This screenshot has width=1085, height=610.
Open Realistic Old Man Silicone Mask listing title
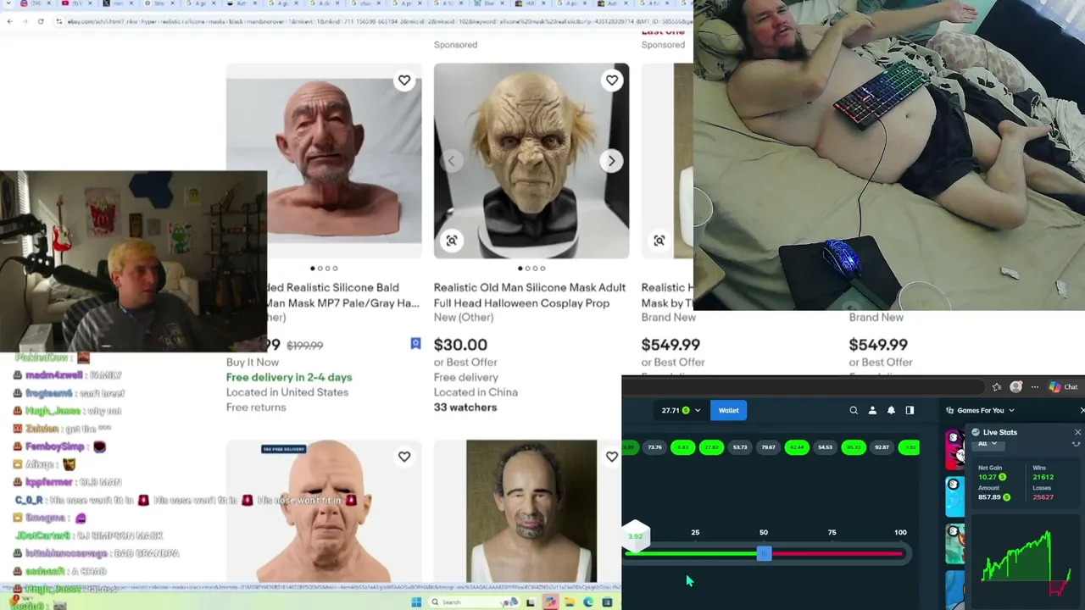click(x=530, y=295)
